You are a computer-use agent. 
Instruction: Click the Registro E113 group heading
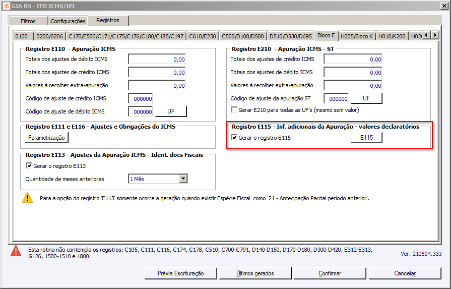pos(114,155)
